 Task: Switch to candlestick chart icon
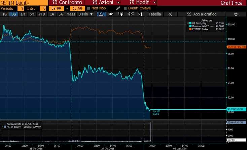(x=111, y=14)
